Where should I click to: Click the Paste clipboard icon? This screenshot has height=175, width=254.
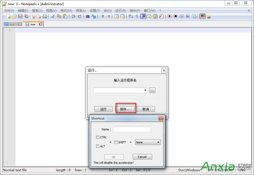pos(65,16)
